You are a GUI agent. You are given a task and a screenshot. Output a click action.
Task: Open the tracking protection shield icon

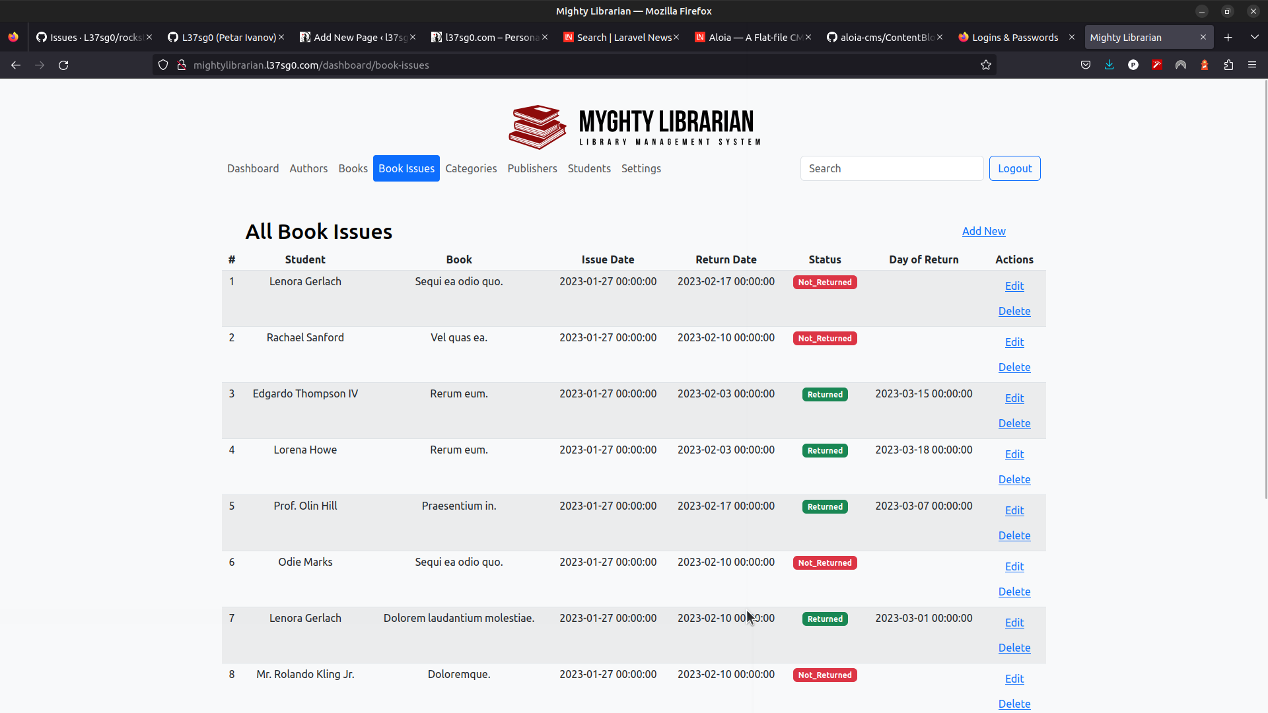(x=163, y=65)
